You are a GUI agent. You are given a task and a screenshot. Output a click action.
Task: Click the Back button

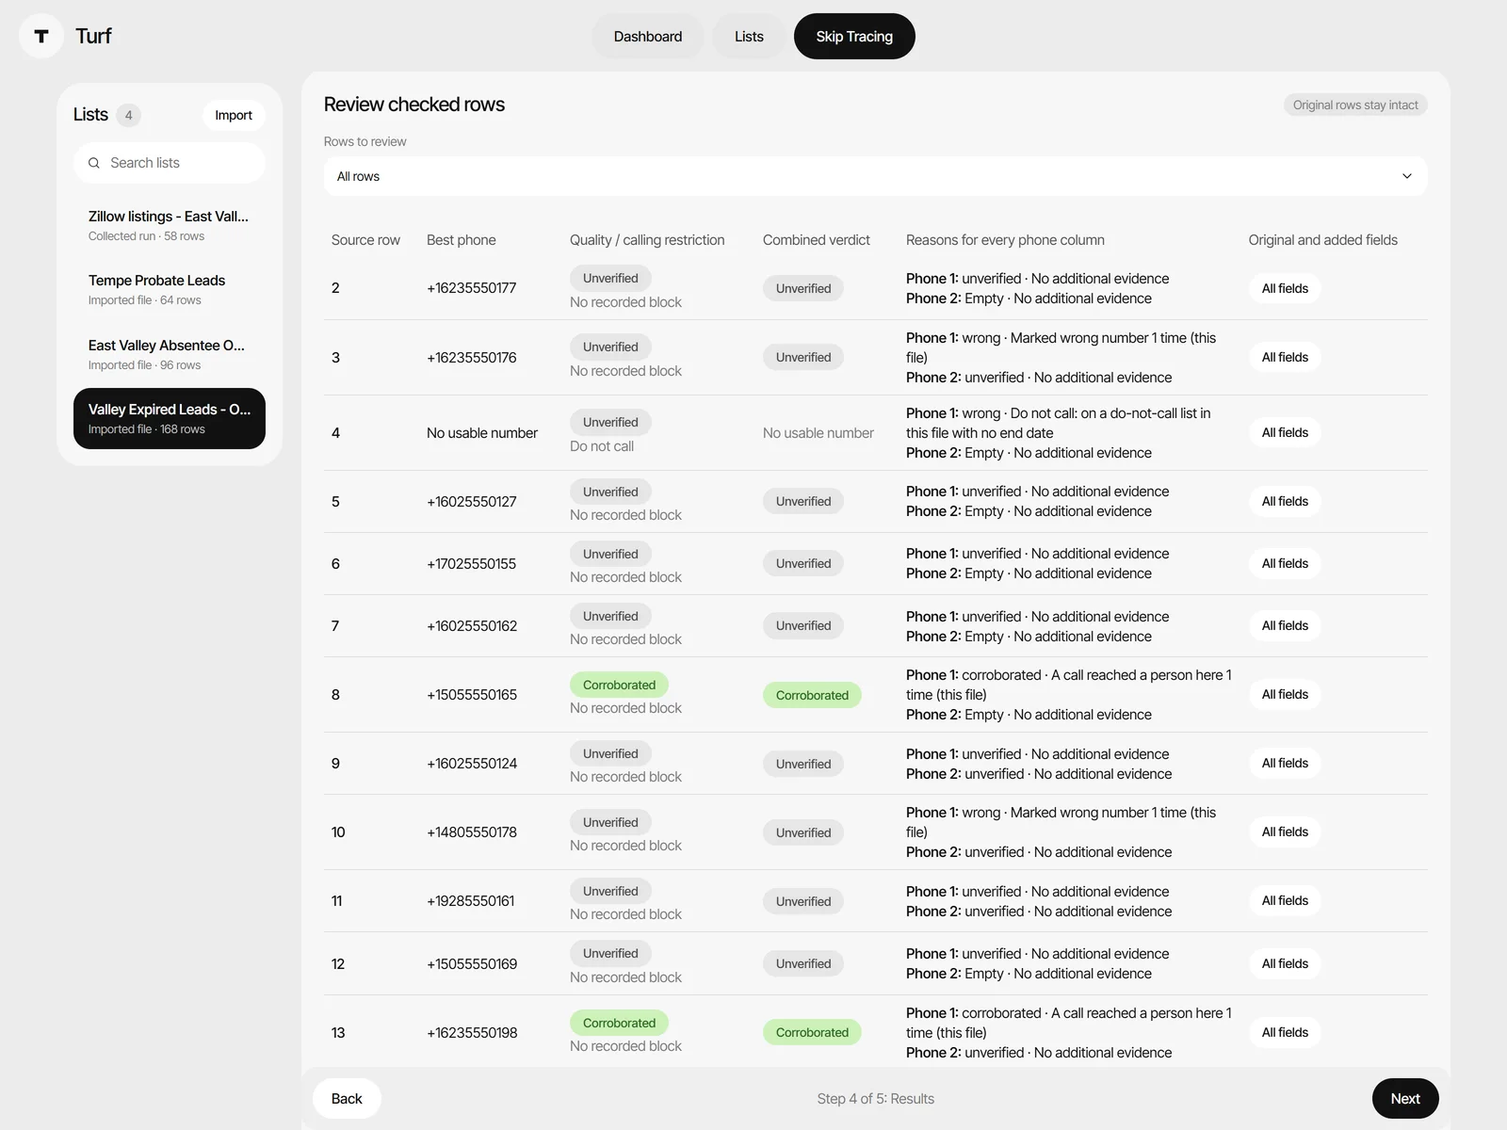coord(347,1098)
